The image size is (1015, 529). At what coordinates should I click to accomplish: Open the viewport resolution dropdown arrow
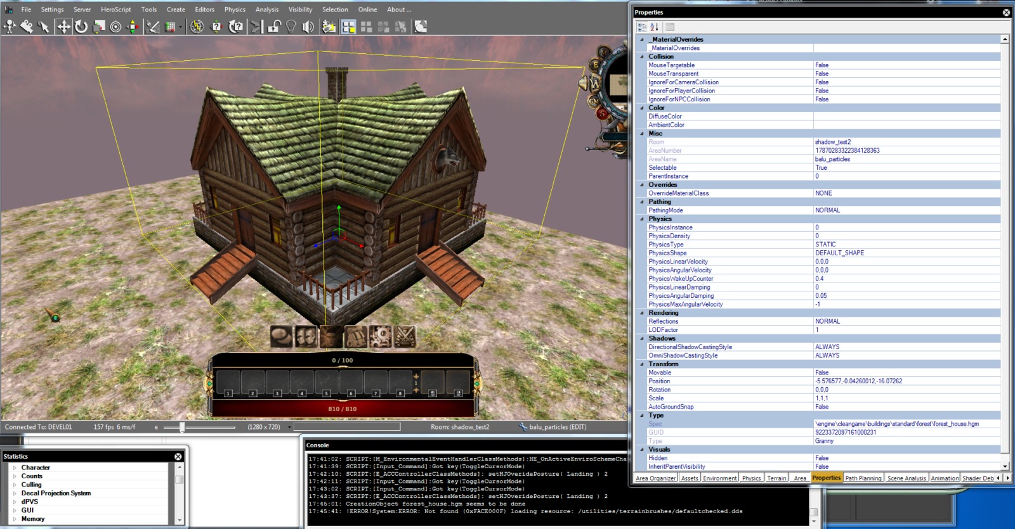coord(289,427)
